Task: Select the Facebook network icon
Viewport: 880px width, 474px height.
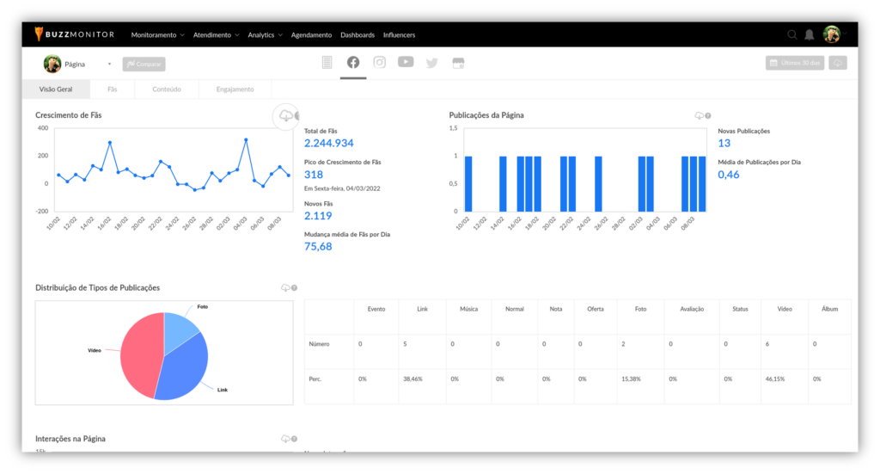Action: 353,63
